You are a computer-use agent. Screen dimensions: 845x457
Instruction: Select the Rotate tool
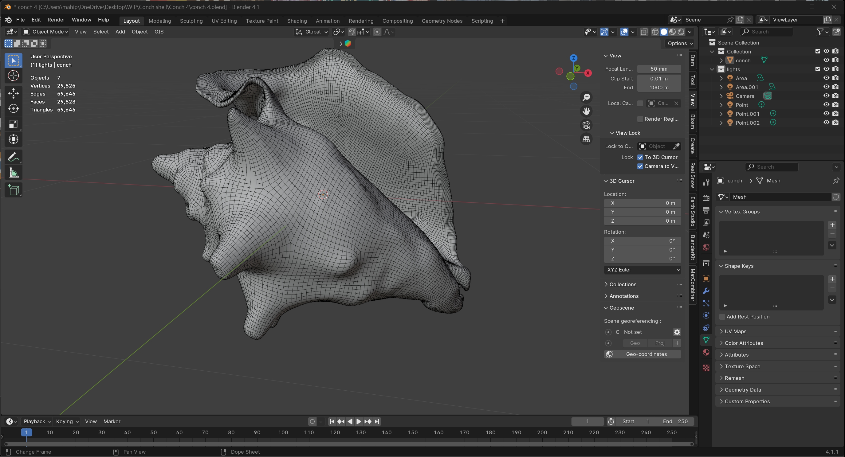coord(14,108)
